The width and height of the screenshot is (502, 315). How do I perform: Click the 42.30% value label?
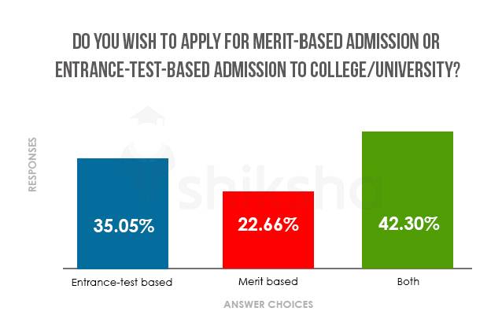pyautogui.click(x=408, y=224)
